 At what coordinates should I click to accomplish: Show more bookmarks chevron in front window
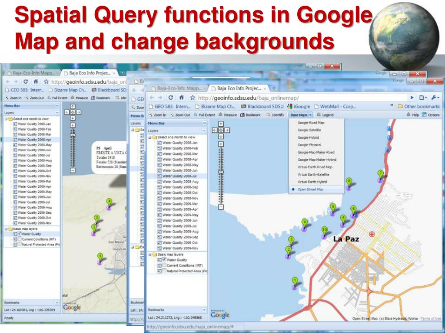(392, 105)
